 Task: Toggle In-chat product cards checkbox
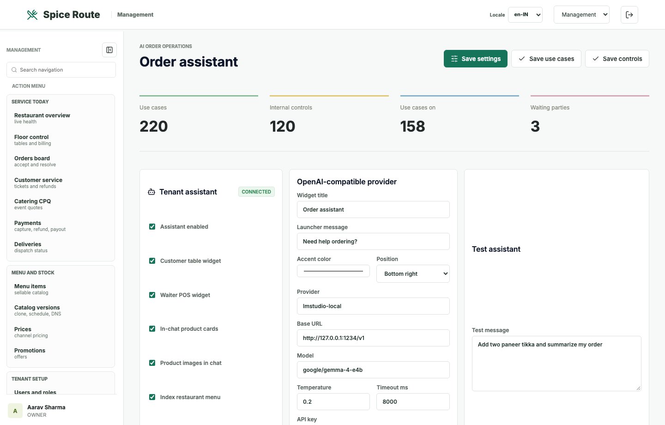click(152, 328)
